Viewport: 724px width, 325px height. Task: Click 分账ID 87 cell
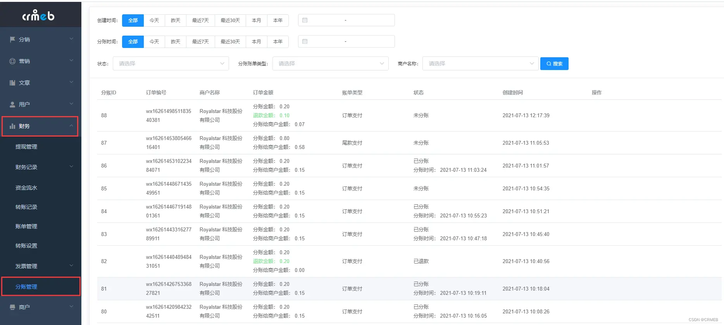tap(104, 143)
